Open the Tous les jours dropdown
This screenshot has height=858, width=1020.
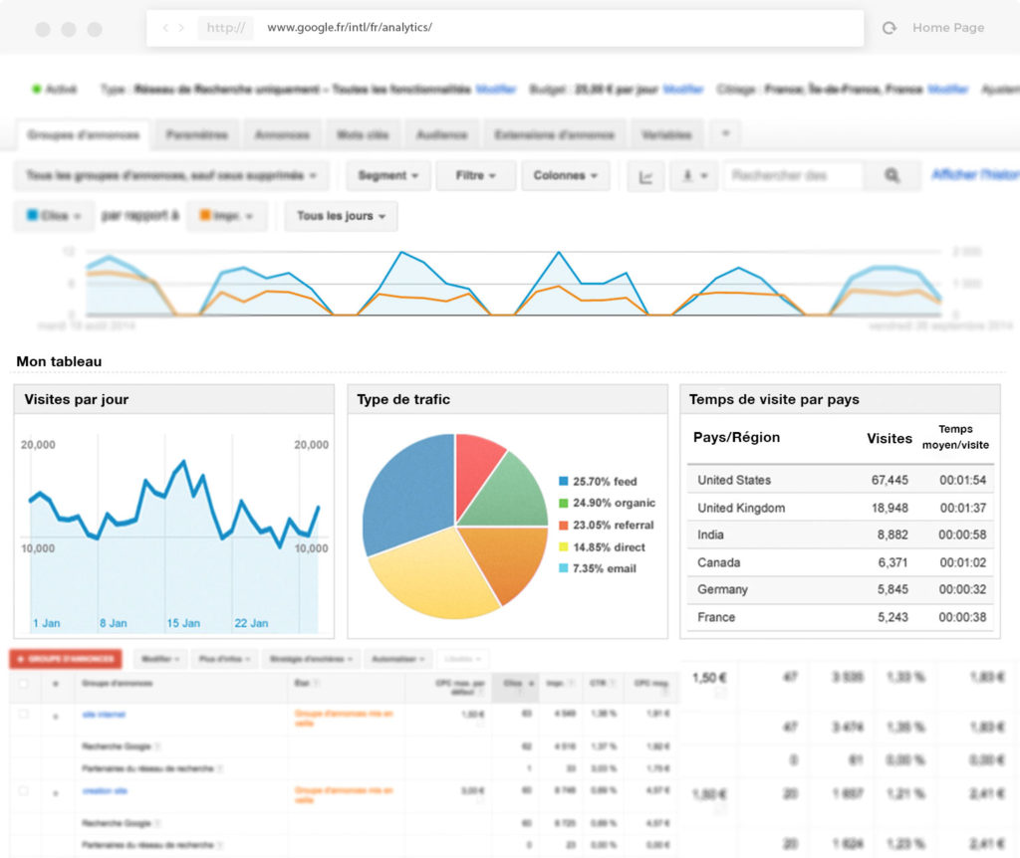(x=341, y=216)
